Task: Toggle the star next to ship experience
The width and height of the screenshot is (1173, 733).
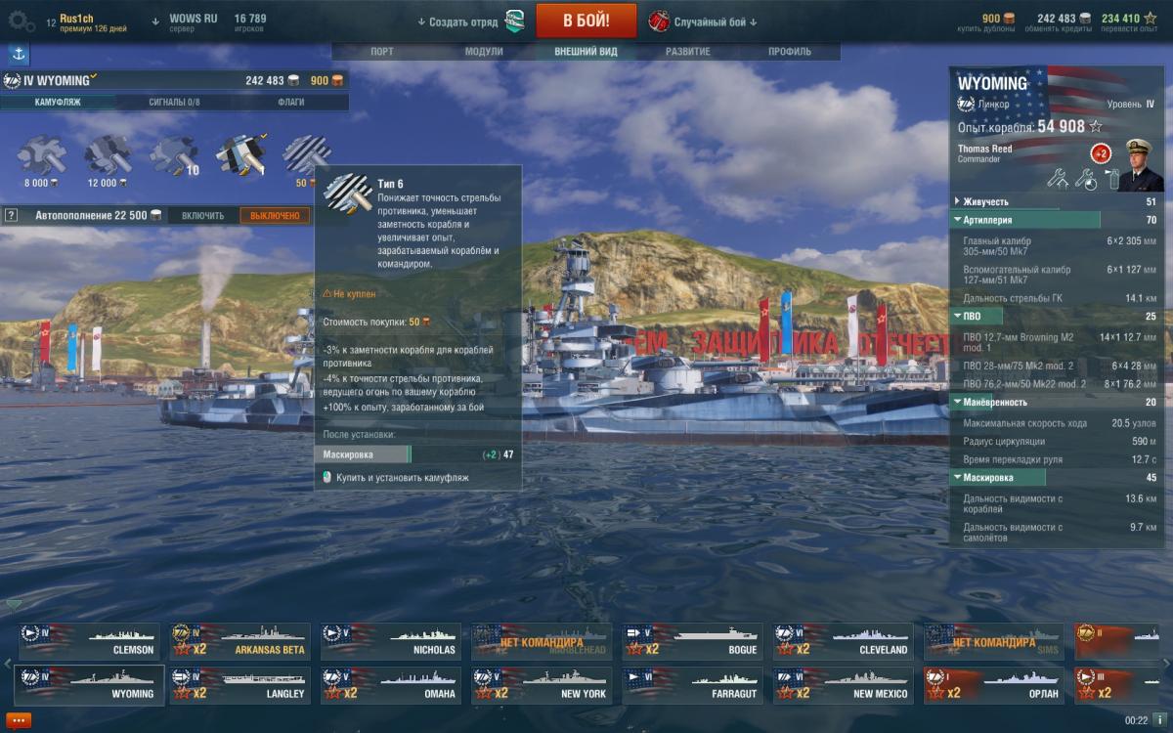Action: [1096, 126]
